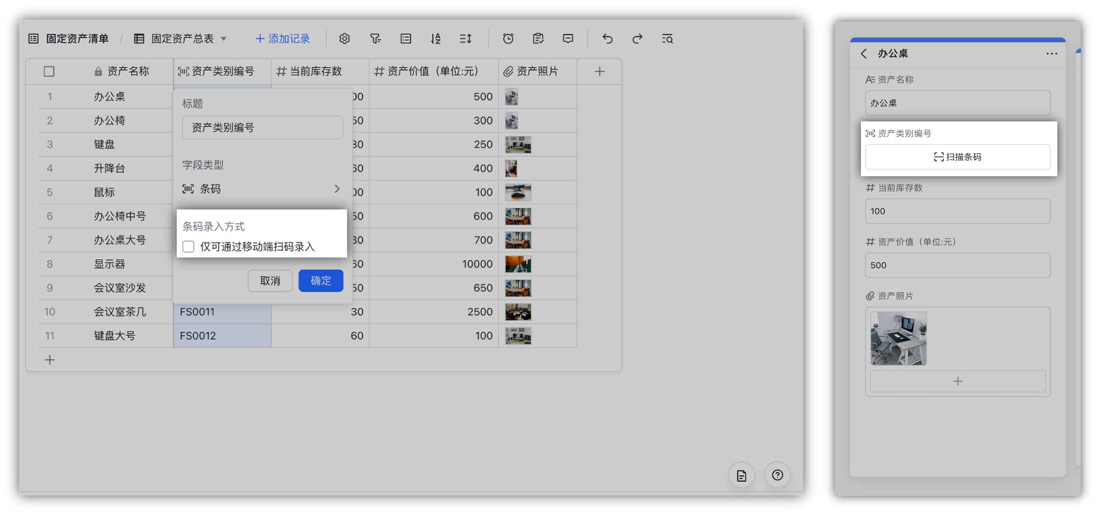Open the reminder alarm clock icon
Viewport: 1096px width, 515px height.
(508, 39)
